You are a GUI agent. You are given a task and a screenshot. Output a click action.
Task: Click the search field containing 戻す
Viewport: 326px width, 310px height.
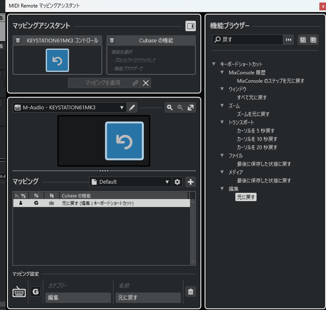click(247, 39)
